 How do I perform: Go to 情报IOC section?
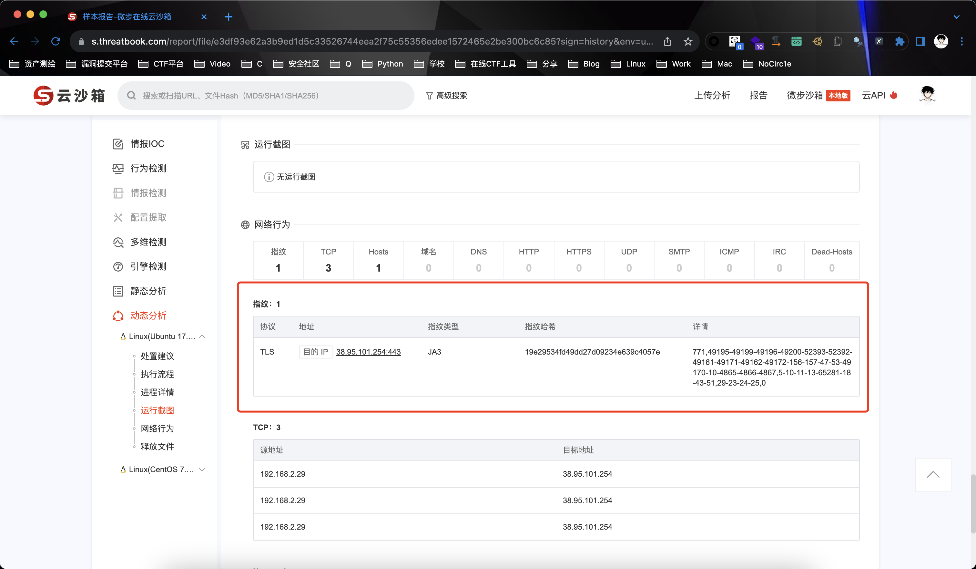pos(139,144)
